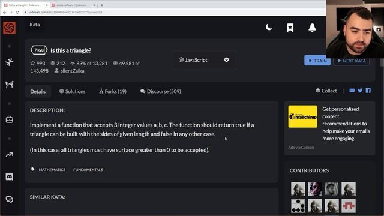
Task: Click the Kata header label
Action: (x=35, y=25)
